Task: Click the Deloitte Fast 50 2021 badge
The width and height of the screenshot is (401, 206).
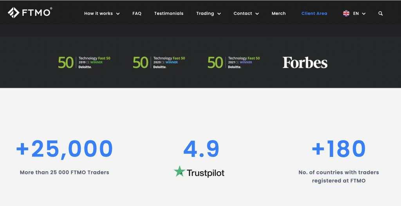Action: (x=233, y=62)
